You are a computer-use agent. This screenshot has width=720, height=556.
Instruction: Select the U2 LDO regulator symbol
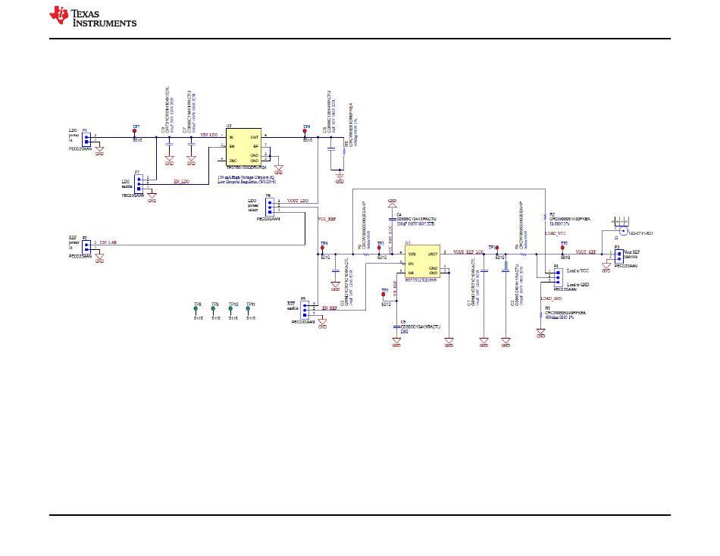point(243,148)
